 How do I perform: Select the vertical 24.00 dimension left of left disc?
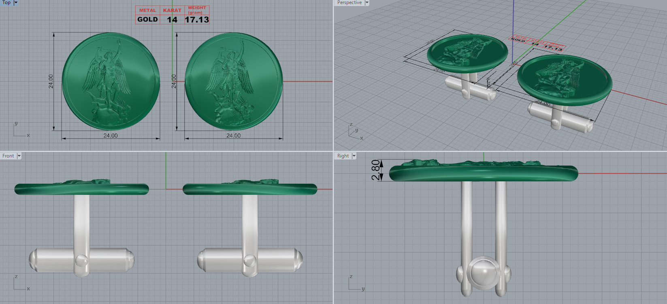coord(51,81)
